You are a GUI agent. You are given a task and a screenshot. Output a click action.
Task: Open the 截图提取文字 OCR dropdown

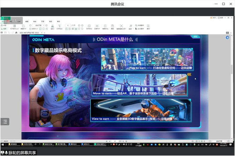121,27
